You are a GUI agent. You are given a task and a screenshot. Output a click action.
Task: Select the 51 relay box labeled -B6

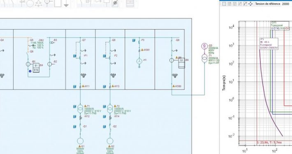pyautogui.click(x=181, y=60)
